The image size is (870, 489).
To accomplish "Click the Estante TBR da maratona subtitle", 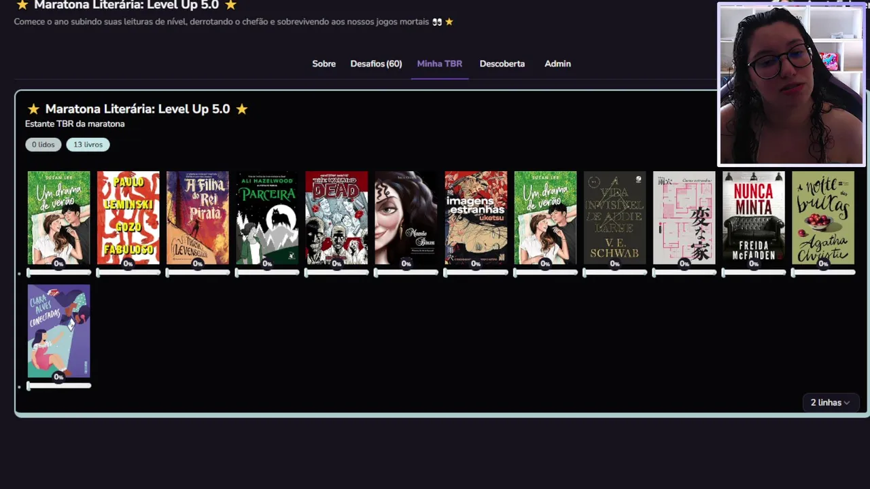I will (x=75, y=124).
